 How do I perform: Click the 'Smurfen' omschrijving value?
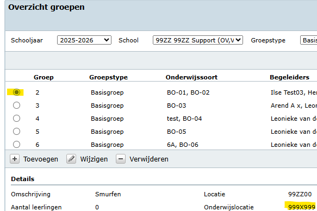click(108, 194)
